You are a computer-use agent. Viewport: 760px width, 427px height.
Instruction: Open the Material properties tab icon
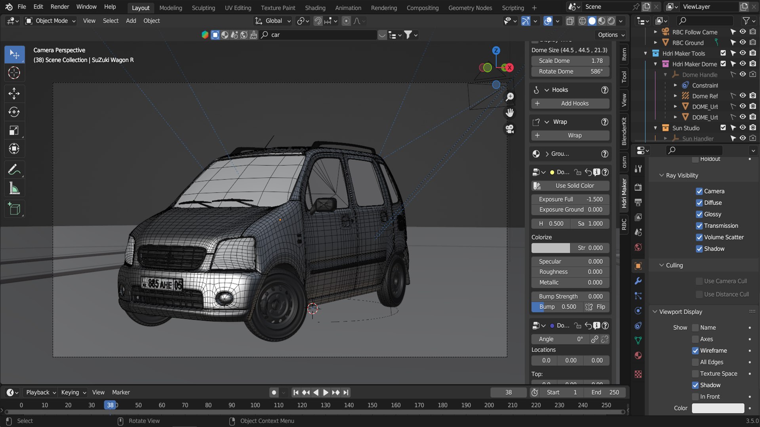pos(638,355)
